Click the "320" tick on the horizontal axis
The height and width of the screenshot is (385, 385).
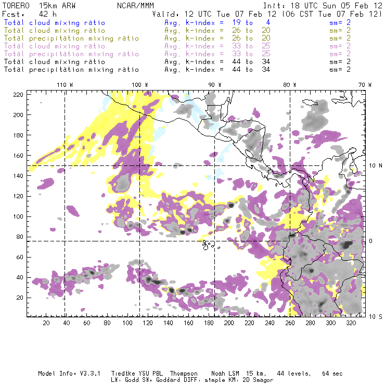(x=351, y=323)
